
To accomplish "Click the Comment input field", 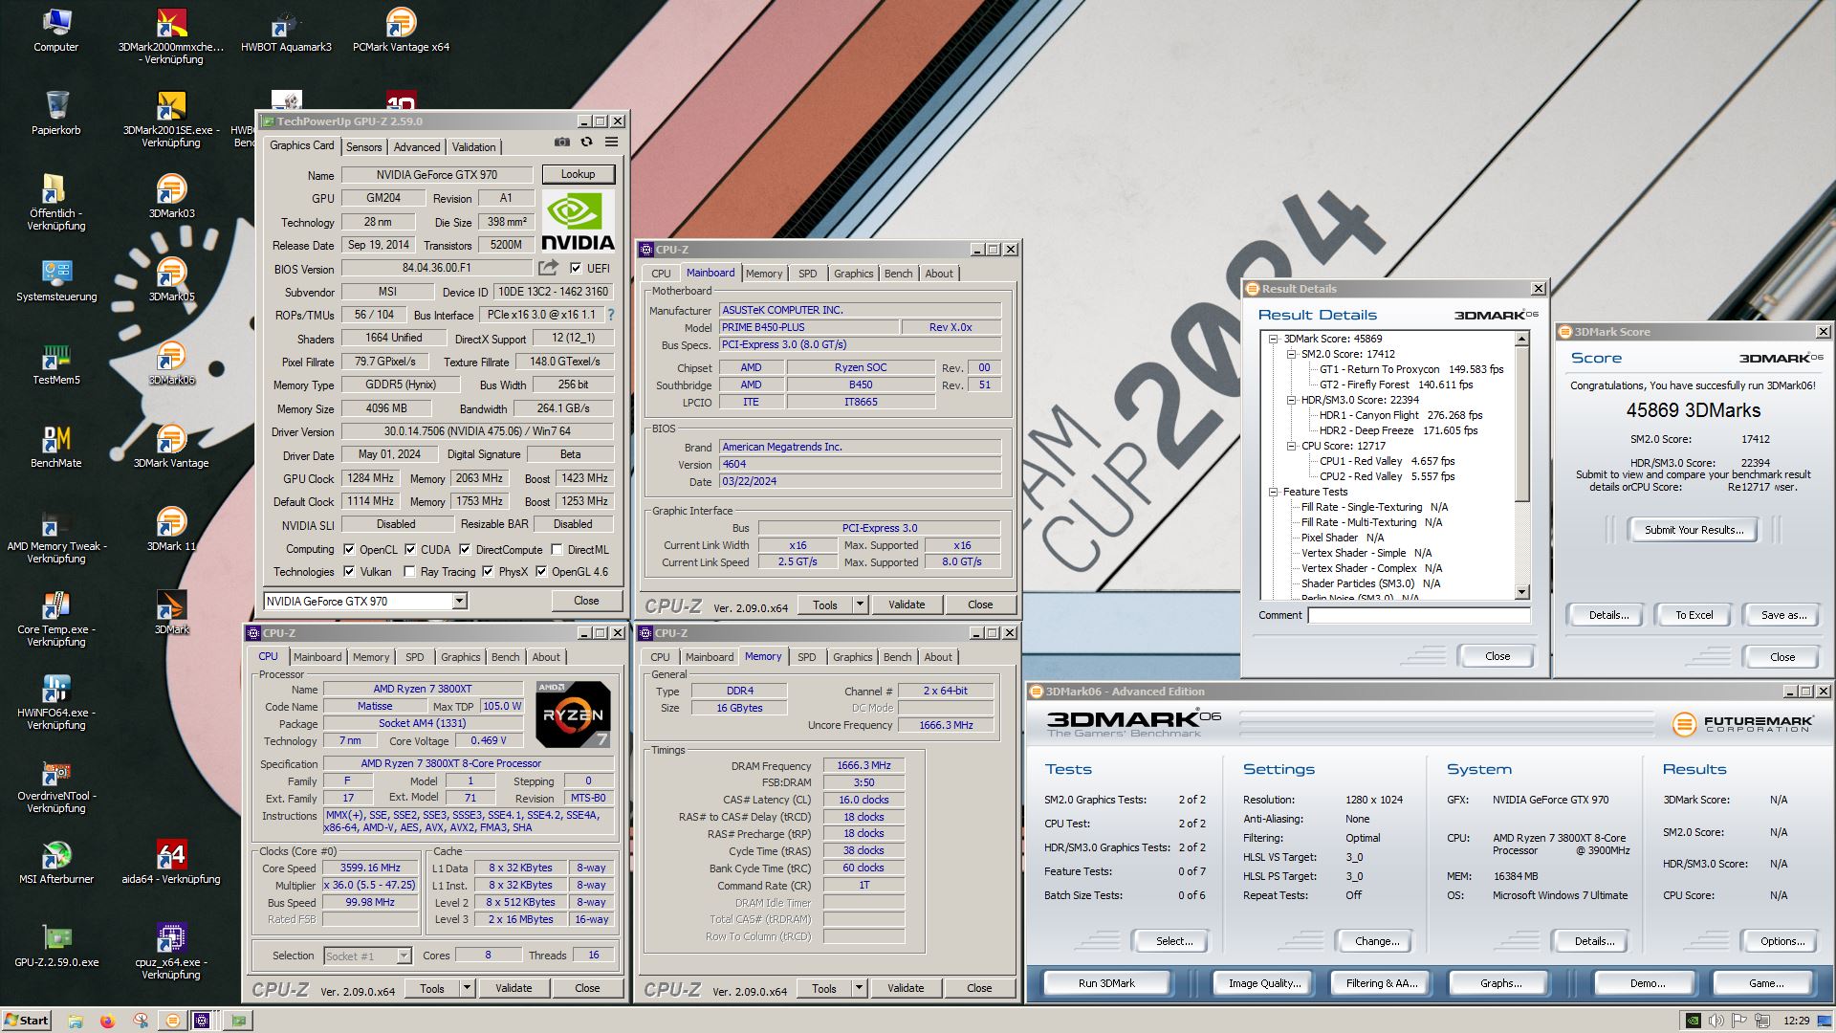I will [1419, 615].
